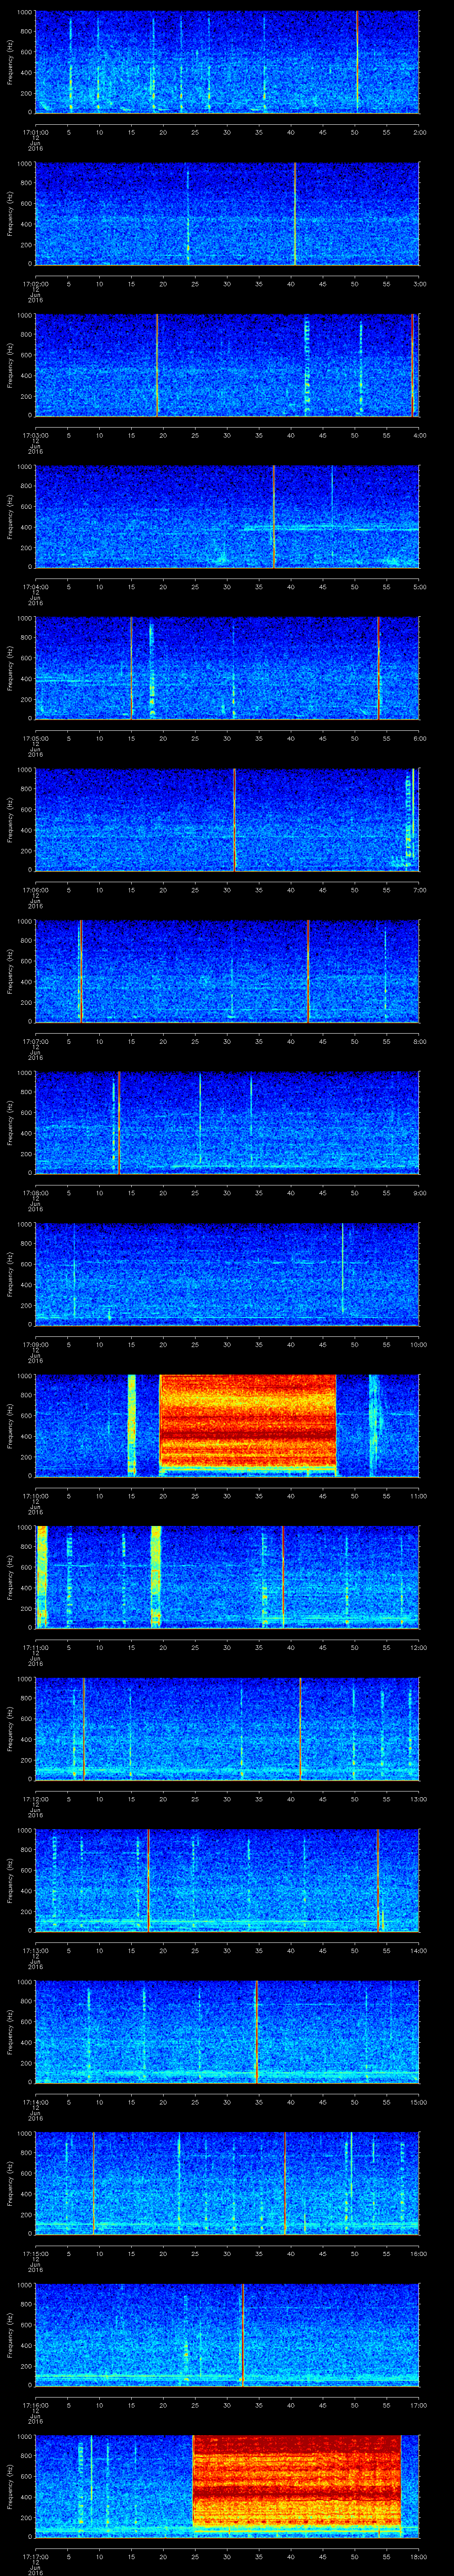This screenshot has height=2576, width=454.
Task: Click the red vertical spike in 17:04 spectrogram
Action: [x=274, y=516]
